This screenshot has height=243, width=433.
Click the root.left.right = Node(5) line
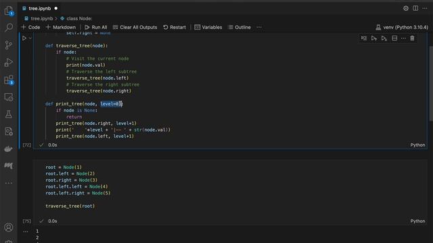pos(78,193)
